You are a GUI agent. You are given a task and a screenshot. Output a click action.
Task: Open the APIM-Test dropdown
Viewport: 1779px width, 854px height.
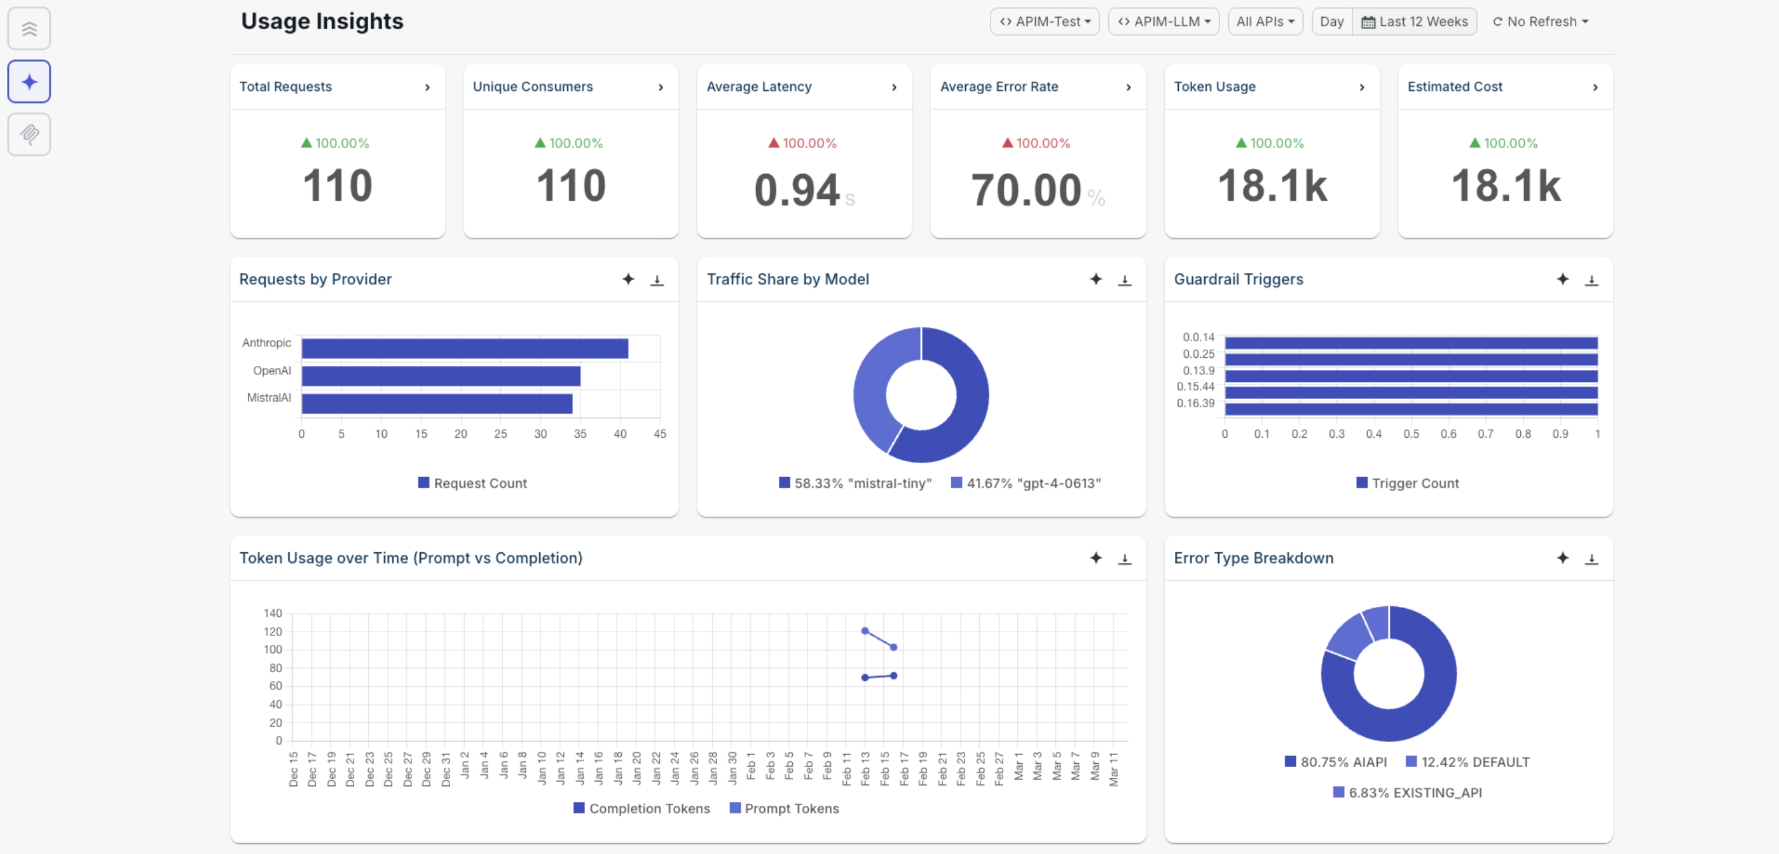pyautogui.click(x=1044, y=22)
